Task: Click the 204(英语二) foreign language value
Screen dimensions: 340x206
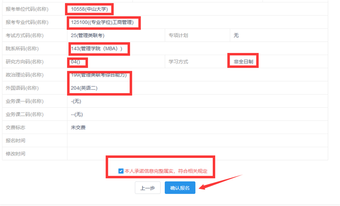Action: tap(84, 88)
